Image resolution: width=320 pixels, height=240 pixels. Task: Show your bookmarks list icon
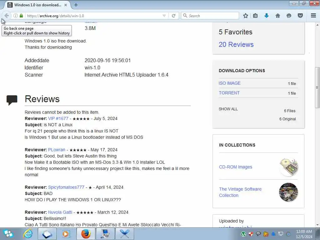255,16
